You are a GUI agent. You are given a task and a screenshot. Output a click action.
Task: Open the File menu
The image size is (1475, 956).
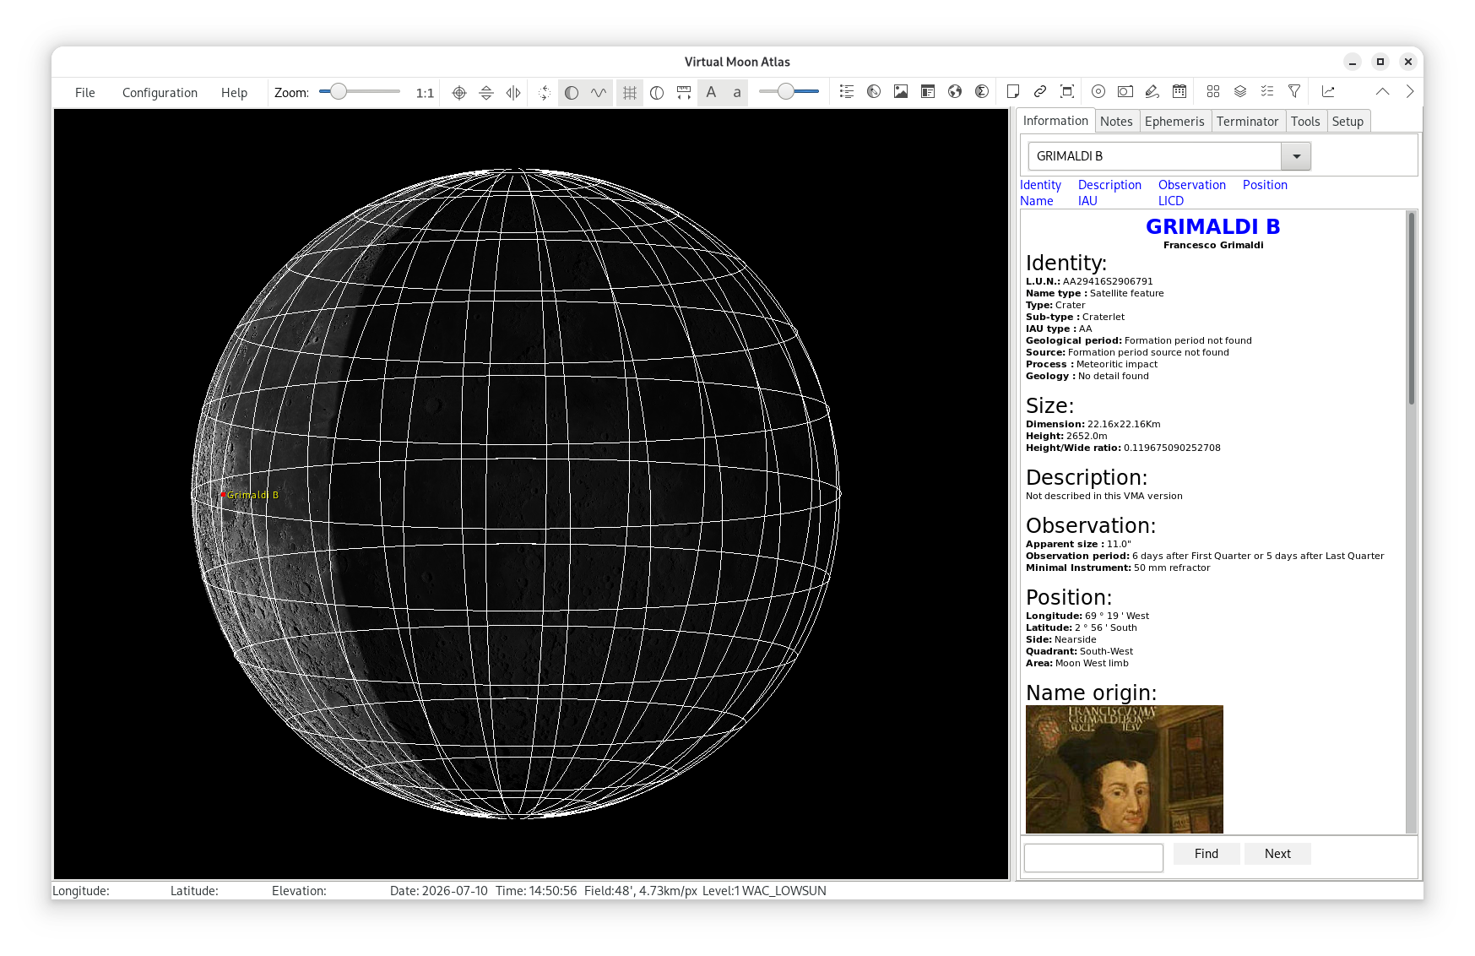point(85,93)
